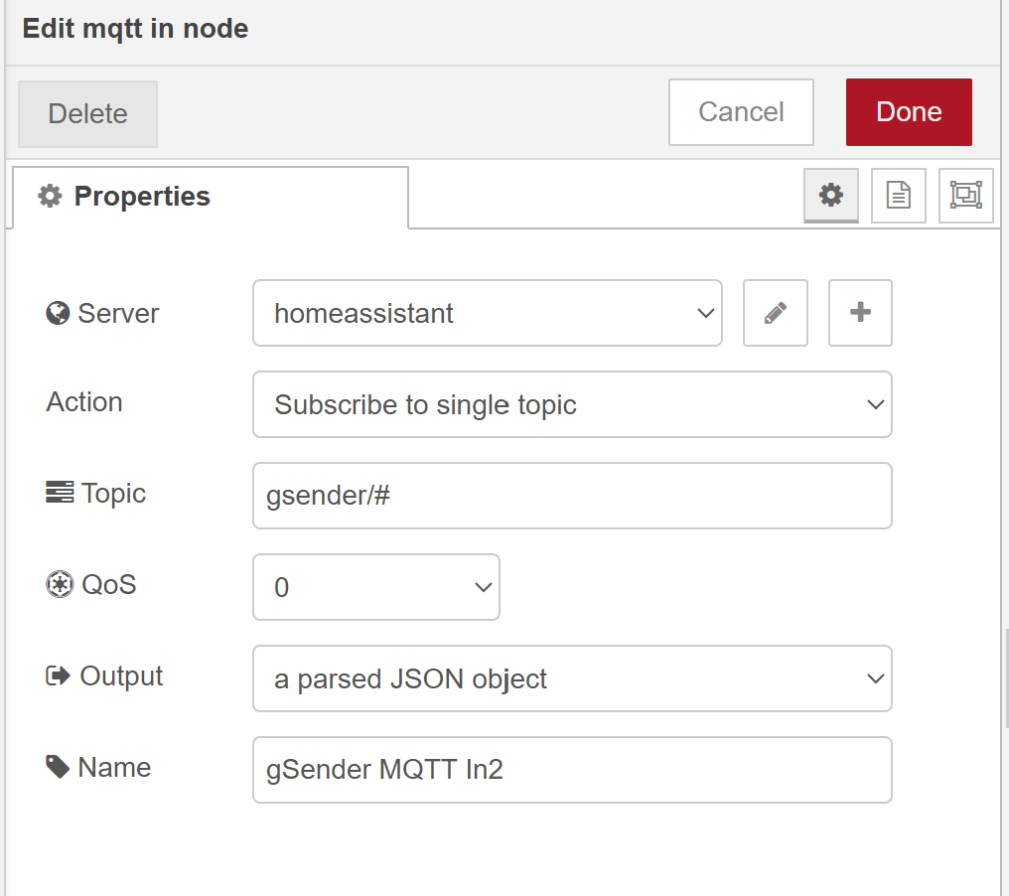Cancel editing the mqtt in node
This screenshot has width=1009, height=896.
pos(741,112)
